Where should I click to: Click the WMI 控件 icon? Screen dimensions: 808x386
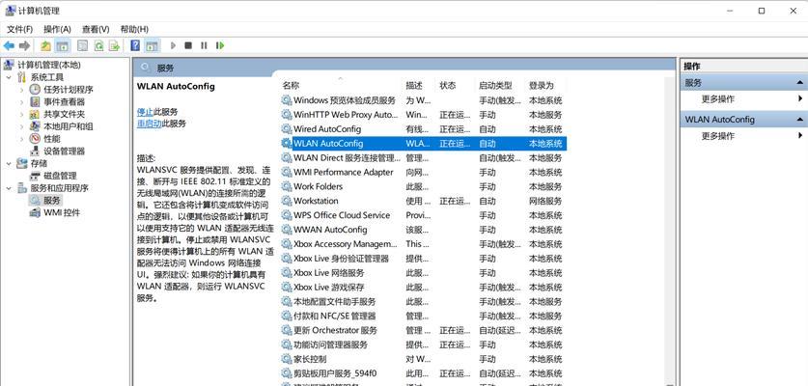pyautogui.click(x=35, y=213)
